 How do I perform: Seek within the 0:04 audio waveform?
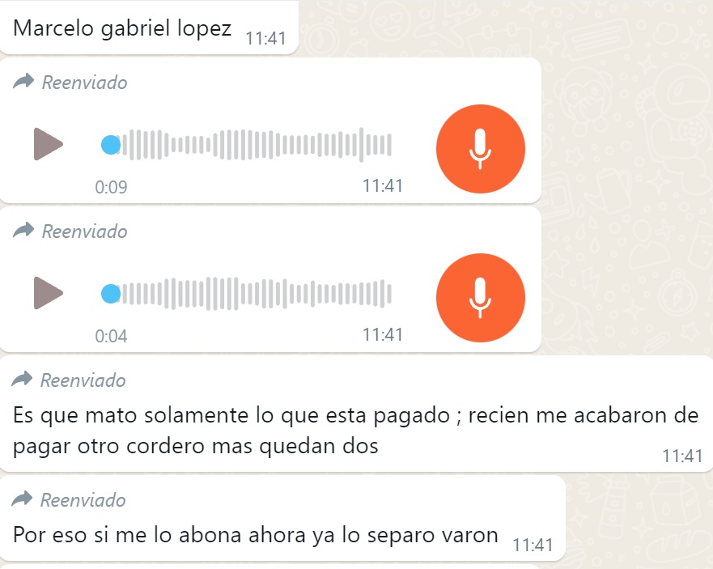(x=255, y=294)
